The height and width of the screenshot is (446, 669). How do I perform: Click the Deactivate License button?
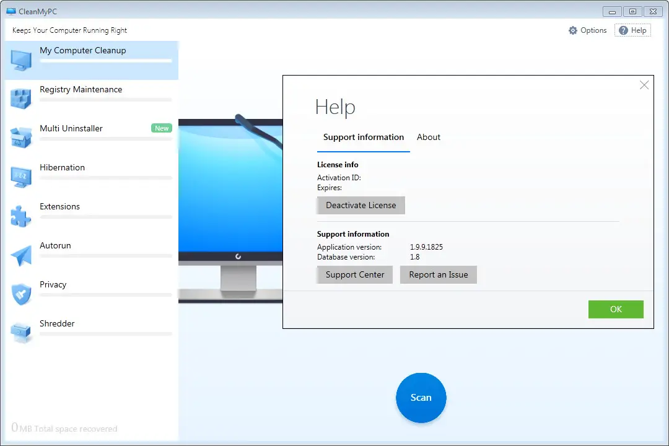pyautogui.click(x=361, y=205)
